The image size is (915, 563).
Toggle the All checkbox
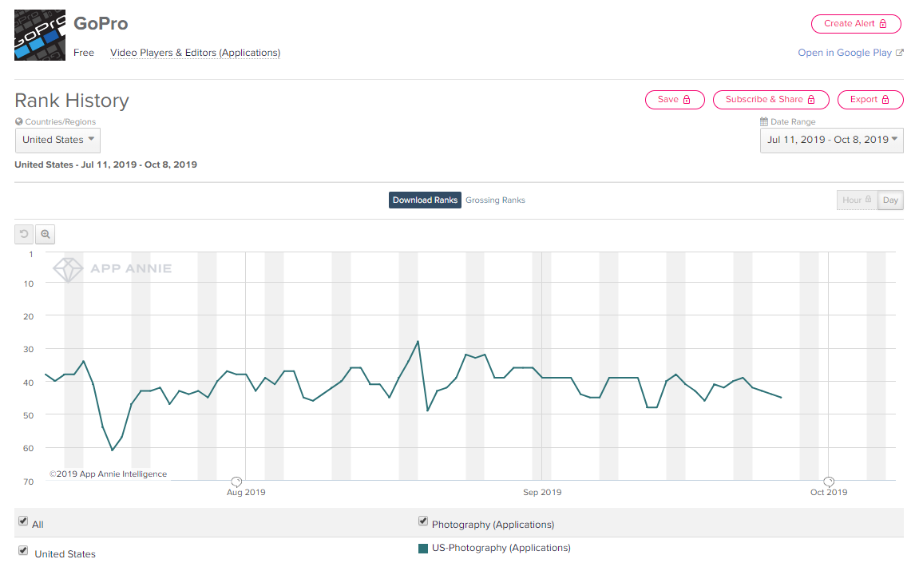(x=23, y=521)
